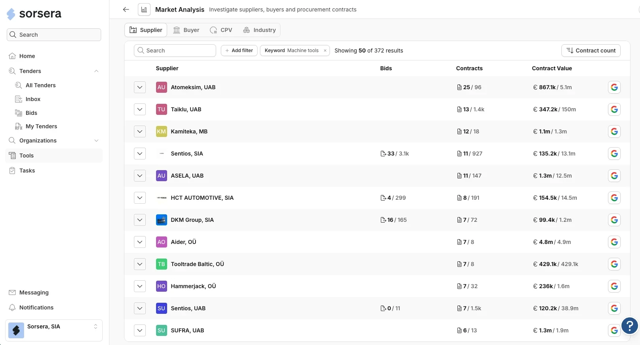640x345 pixels.
Task: Click the Add filter button
Action: (239, 51)
